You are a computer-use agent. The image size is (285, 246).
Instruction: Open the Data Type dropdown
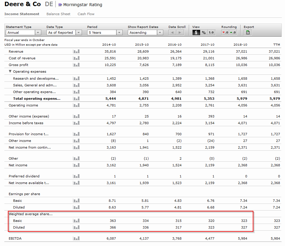click(x=64, y=33)
